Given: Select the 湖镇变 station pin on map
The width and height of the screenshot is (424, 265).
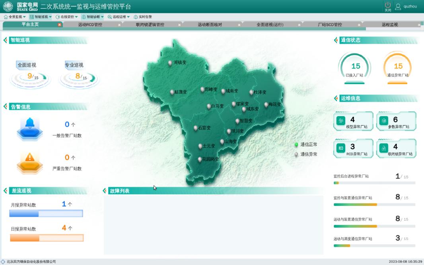Looking at the screenshot, I should point(170,63).
